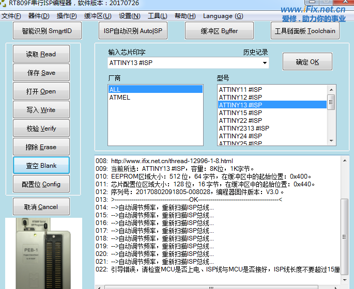The width and height of the screenshot is (354, 289).
Task: Click the 智能识别 SmartID button
Action: pos(47,30)
